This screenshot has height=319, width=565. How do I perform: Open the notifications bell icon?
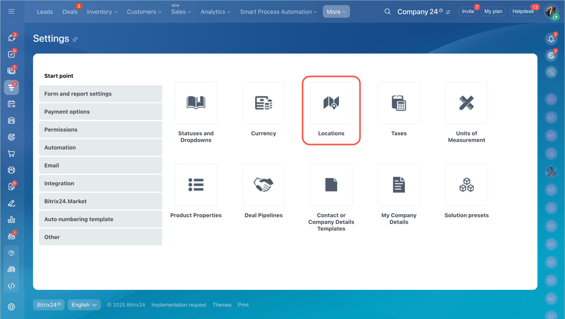coord(551,39)
